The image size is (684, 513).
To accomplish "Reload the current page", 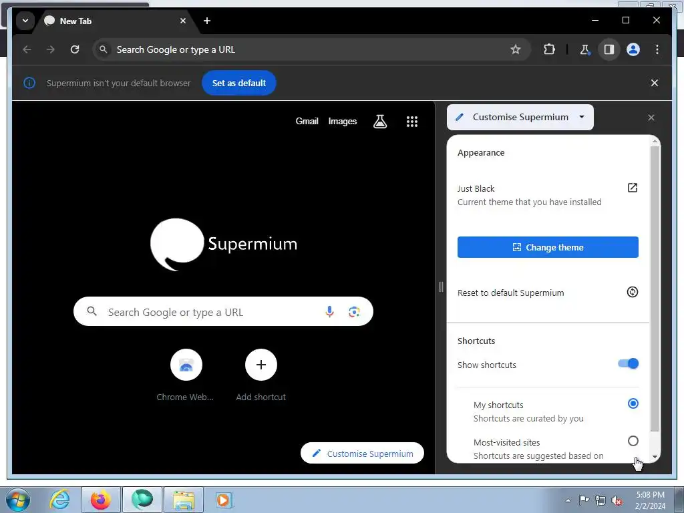I will point(75,49).
